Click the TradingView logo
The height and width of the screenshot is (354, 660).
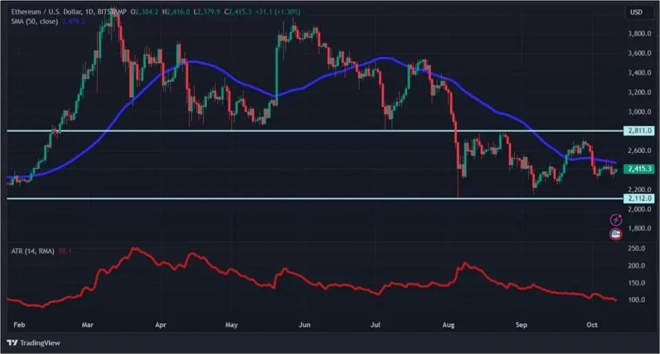point(34,343)
